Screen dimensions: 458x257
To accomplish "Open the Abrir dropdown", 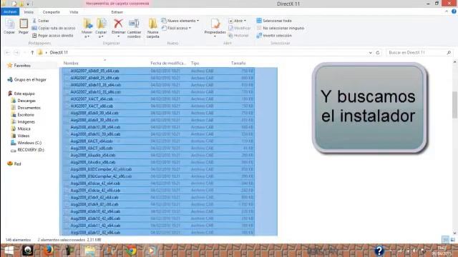I will 245,21.
